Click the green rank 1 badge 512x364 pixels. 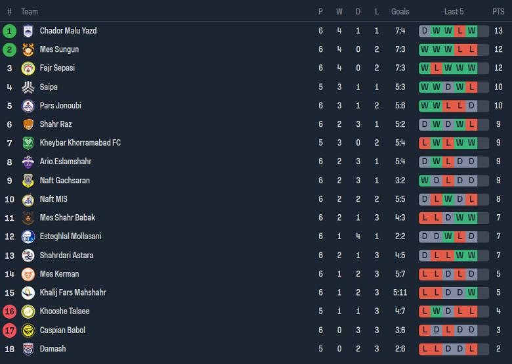pyautogui.click(x=9, y=31)
